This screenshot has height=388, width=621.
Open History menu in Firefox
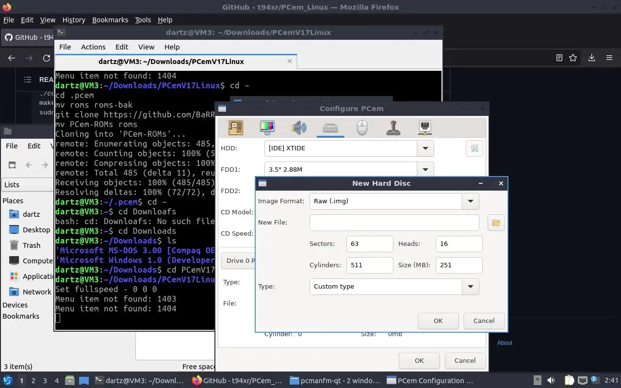pyautogui.click(x=74, y=20)
